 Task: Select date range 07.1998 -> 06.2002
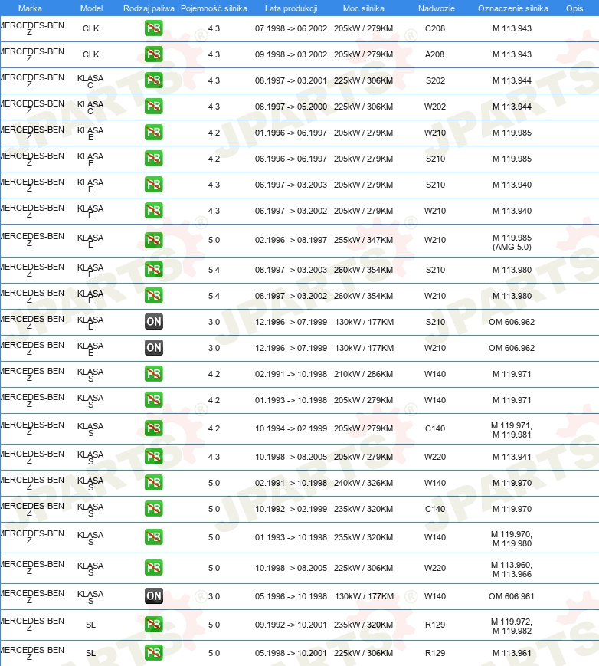tap(291, 28)
